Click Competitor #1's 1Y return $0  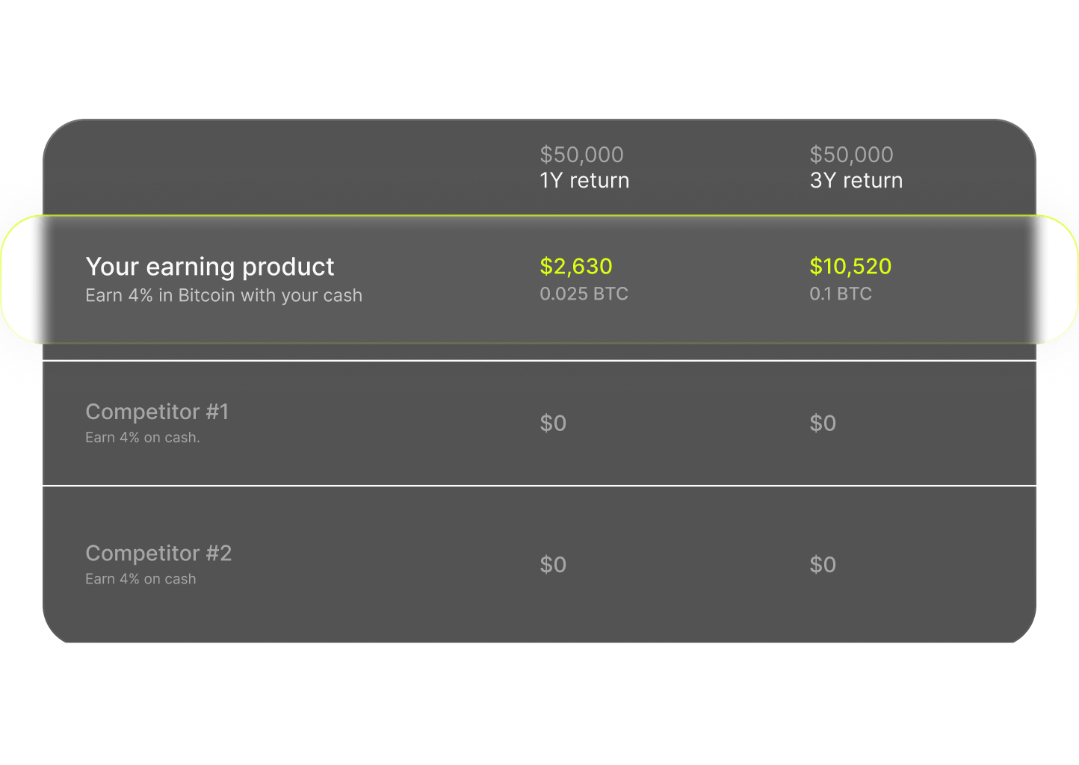pos(553,423)
